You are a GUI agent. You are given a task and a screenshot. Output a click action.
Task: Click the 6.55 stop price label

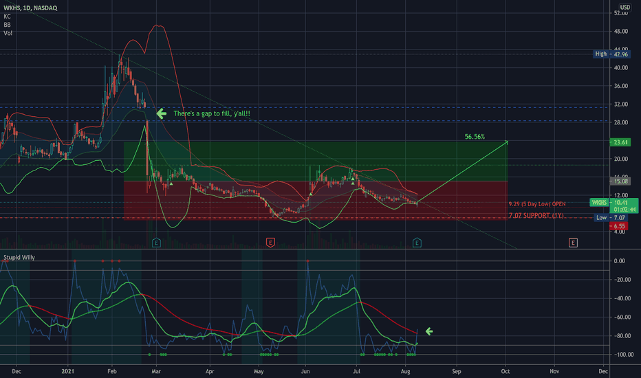[619, 226]
